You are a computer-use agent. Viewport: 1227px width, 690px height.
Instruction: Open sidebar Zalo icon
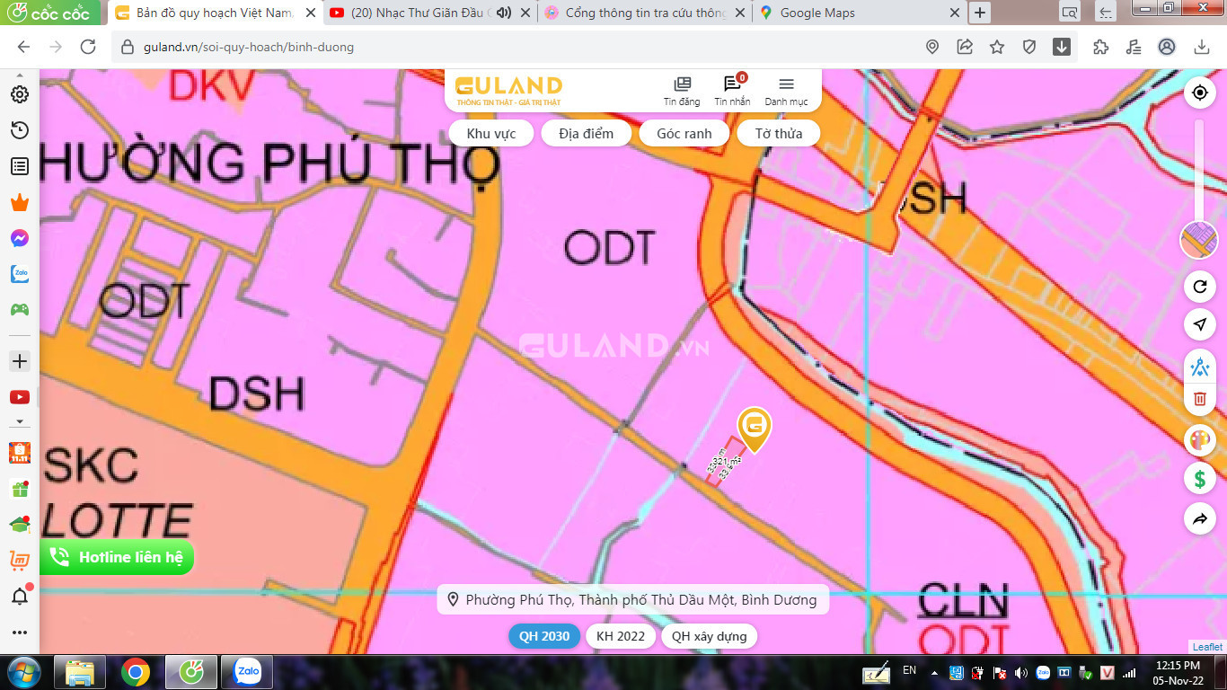pos(19,274)
